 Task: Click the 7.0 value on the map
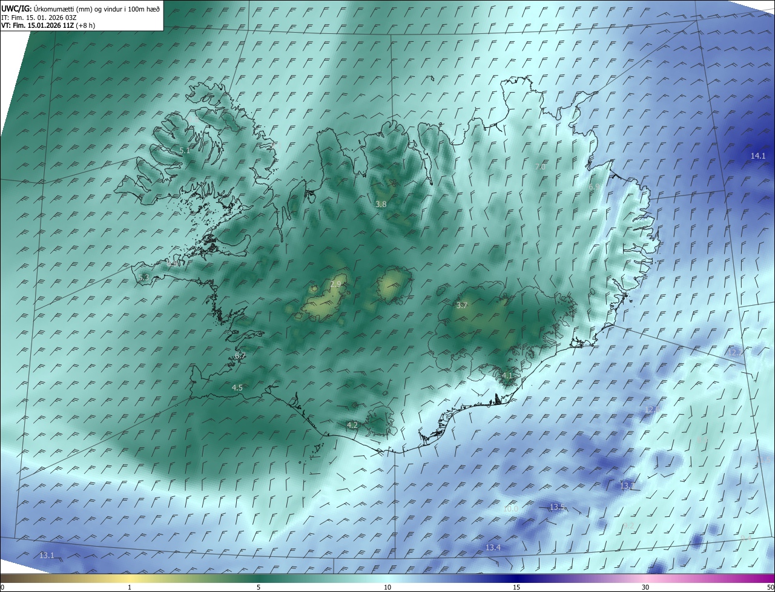point(541,166)
